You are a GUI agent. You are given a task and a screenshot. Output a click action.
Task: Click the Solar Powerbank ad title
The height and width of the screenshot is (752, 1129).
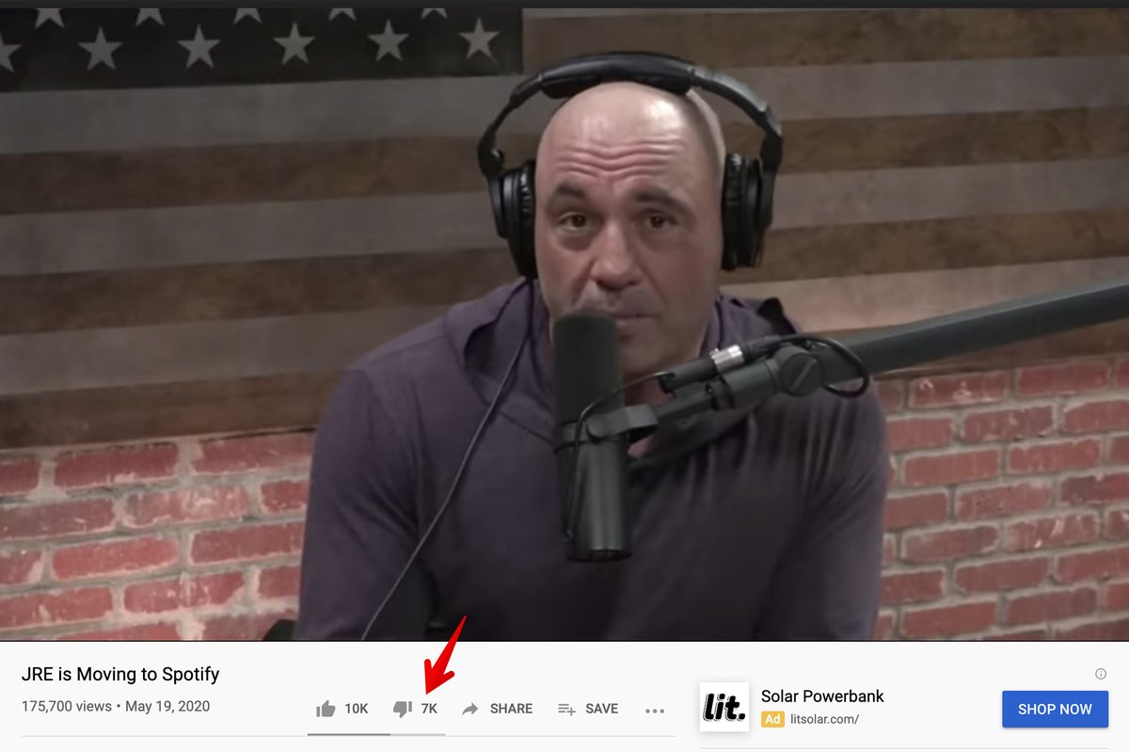click(x=822, y=696)
